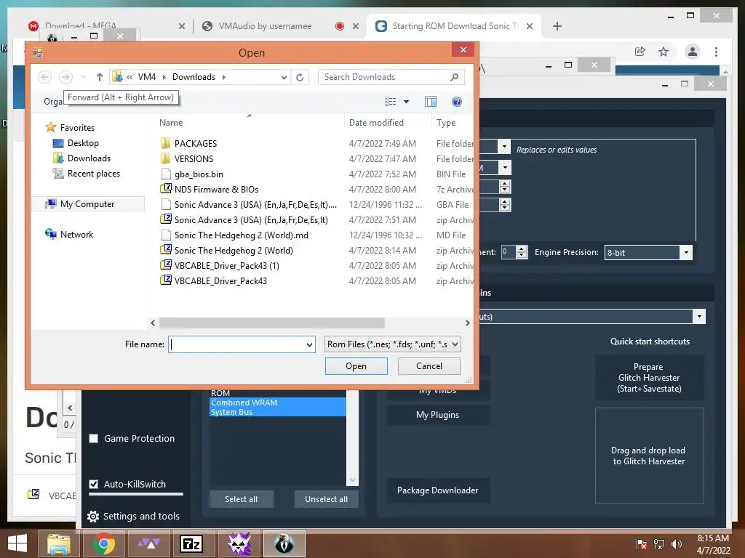The width and height of the screenshot is (745, 558).
Task: Click the purple cat emulator taskbar icon
Action: [239, 543]
